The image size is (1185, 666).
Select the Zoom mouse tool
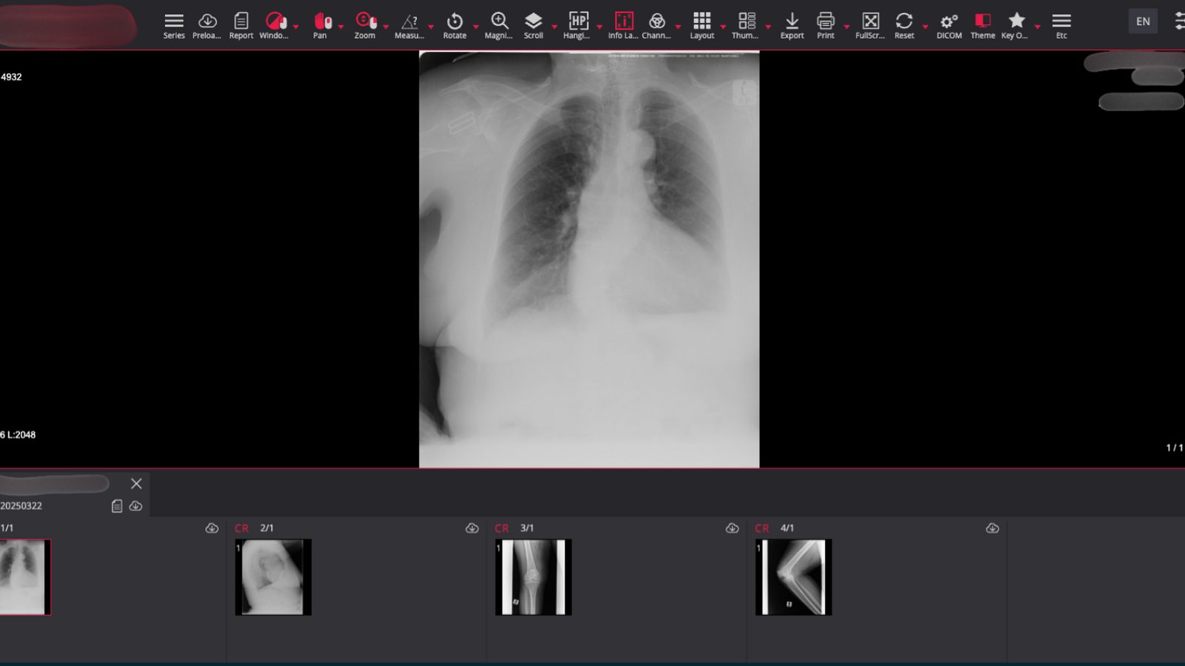[365, 25]
